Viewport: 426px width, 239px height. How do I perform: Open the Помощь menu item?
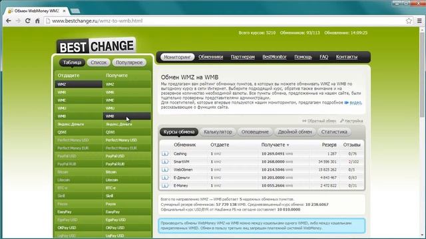click(303, 57)
